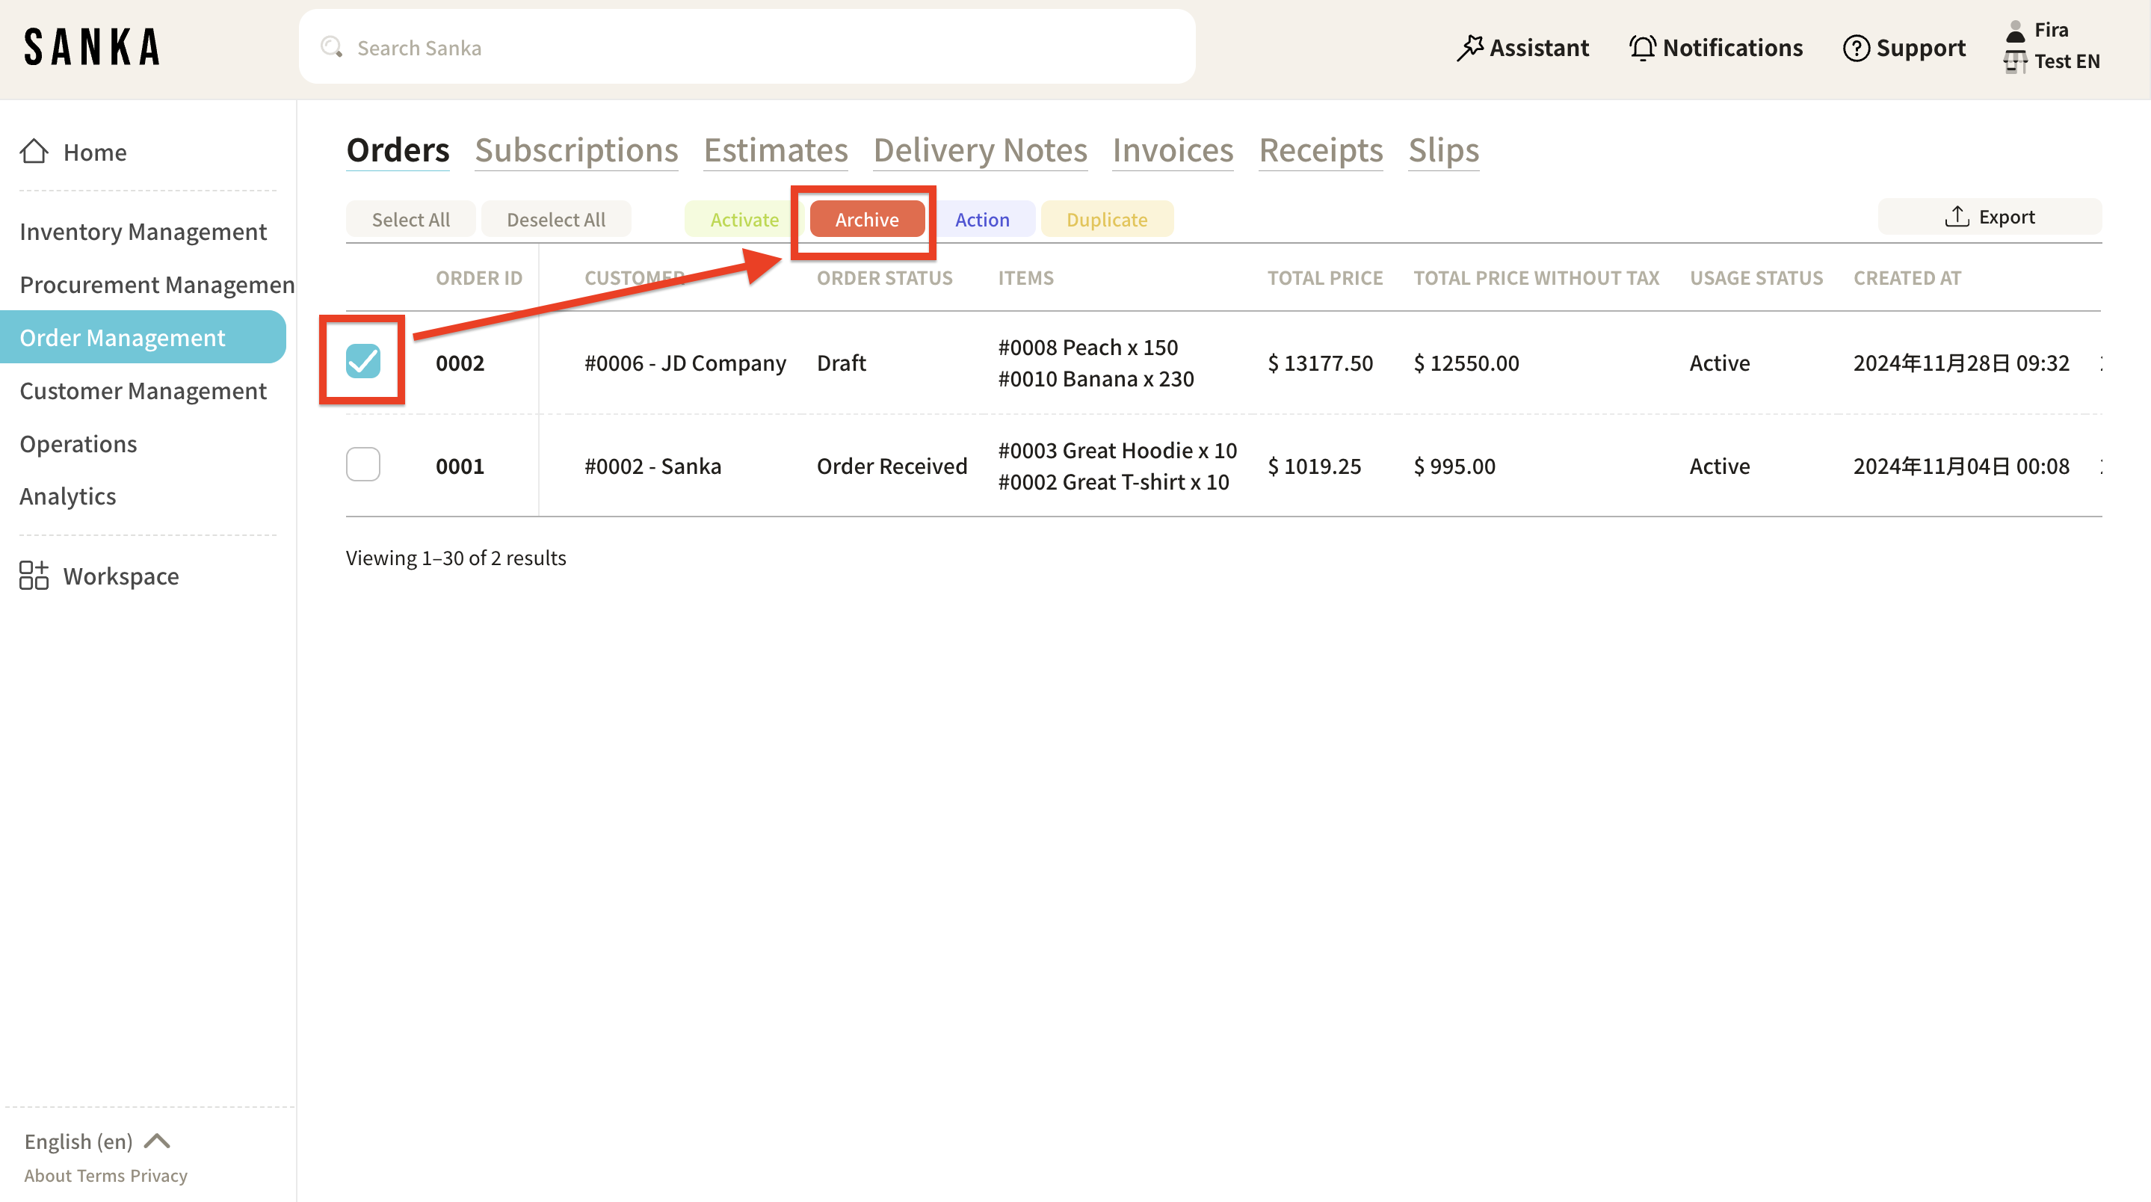Click the Notifications bell icon
The height and width of the screenshot is (1202, 2151).
point(1643,48)
